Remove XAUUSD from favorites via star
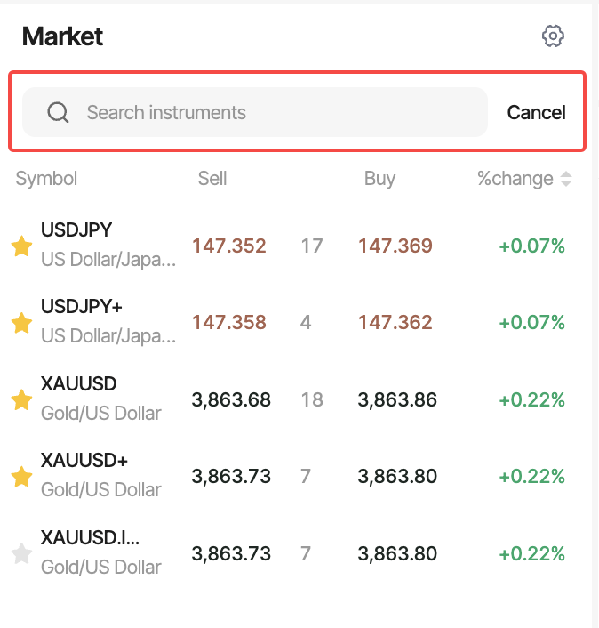 tap(21, 400)
